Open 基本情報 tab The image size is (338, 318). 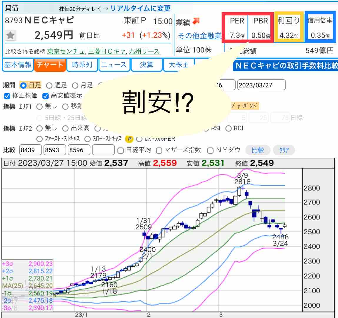click(18, 65)
